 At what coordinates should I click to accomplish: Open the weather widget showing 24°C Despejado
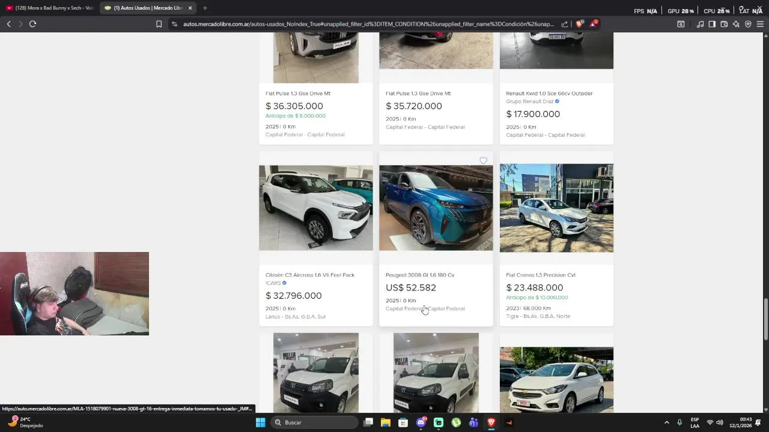point(26,422)
